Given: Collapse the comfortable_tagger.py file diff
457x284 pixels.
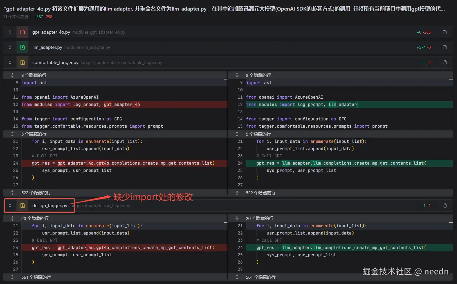Looking at the screenshot, I should pos(10,62).
